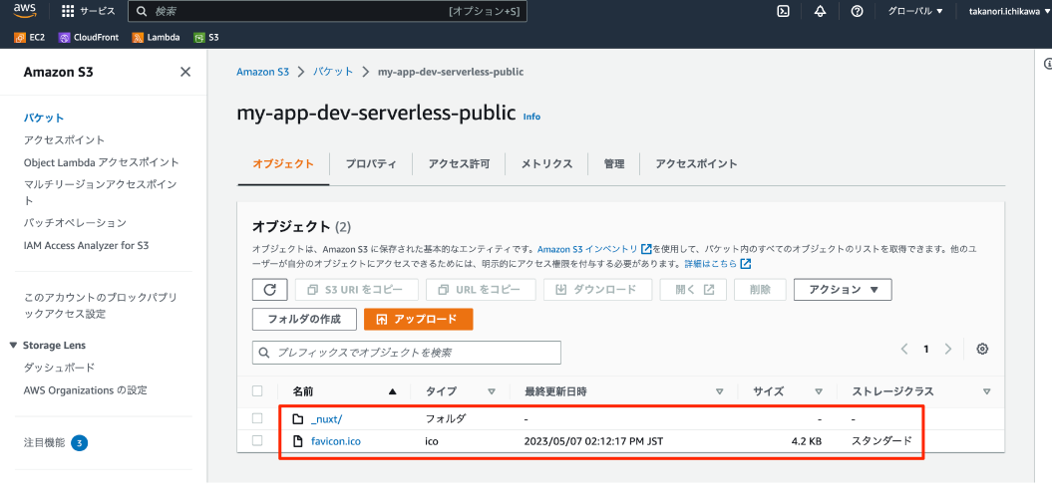The image size is (1052, 503).
Task: Open the Global region dropdown
Action: click(915, 11)
